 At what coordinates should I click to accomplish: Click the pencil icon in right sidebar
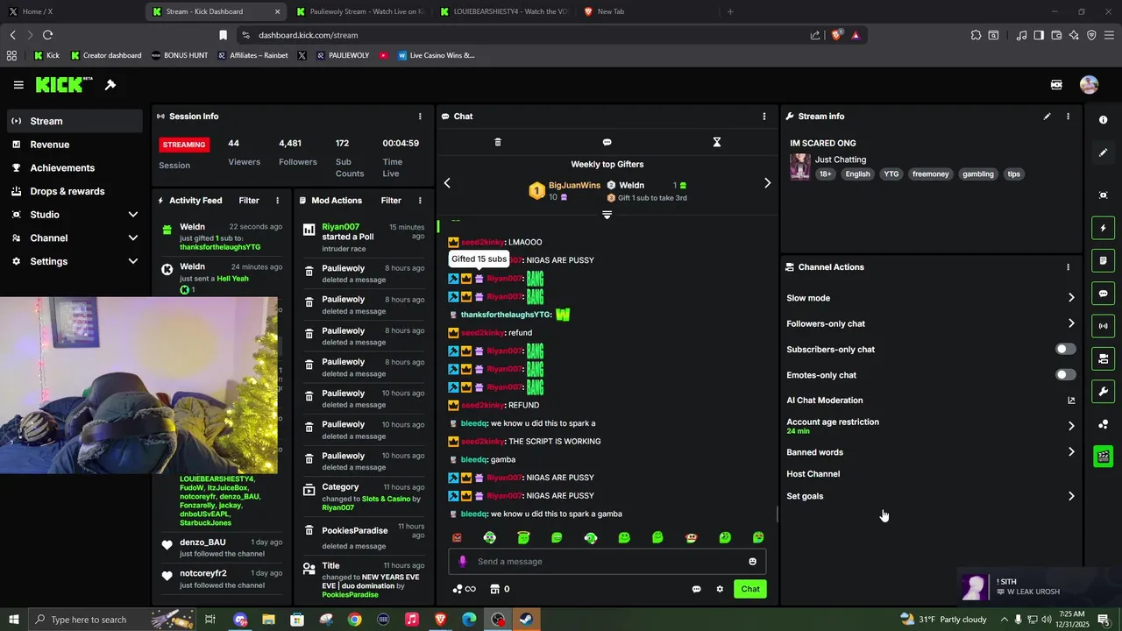1104,152
